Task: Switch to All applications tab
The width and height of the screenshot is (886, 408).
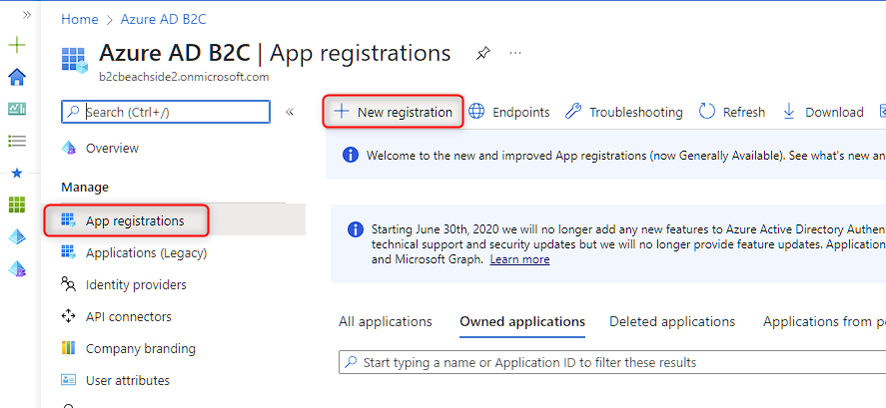Action: coord(386,321)
